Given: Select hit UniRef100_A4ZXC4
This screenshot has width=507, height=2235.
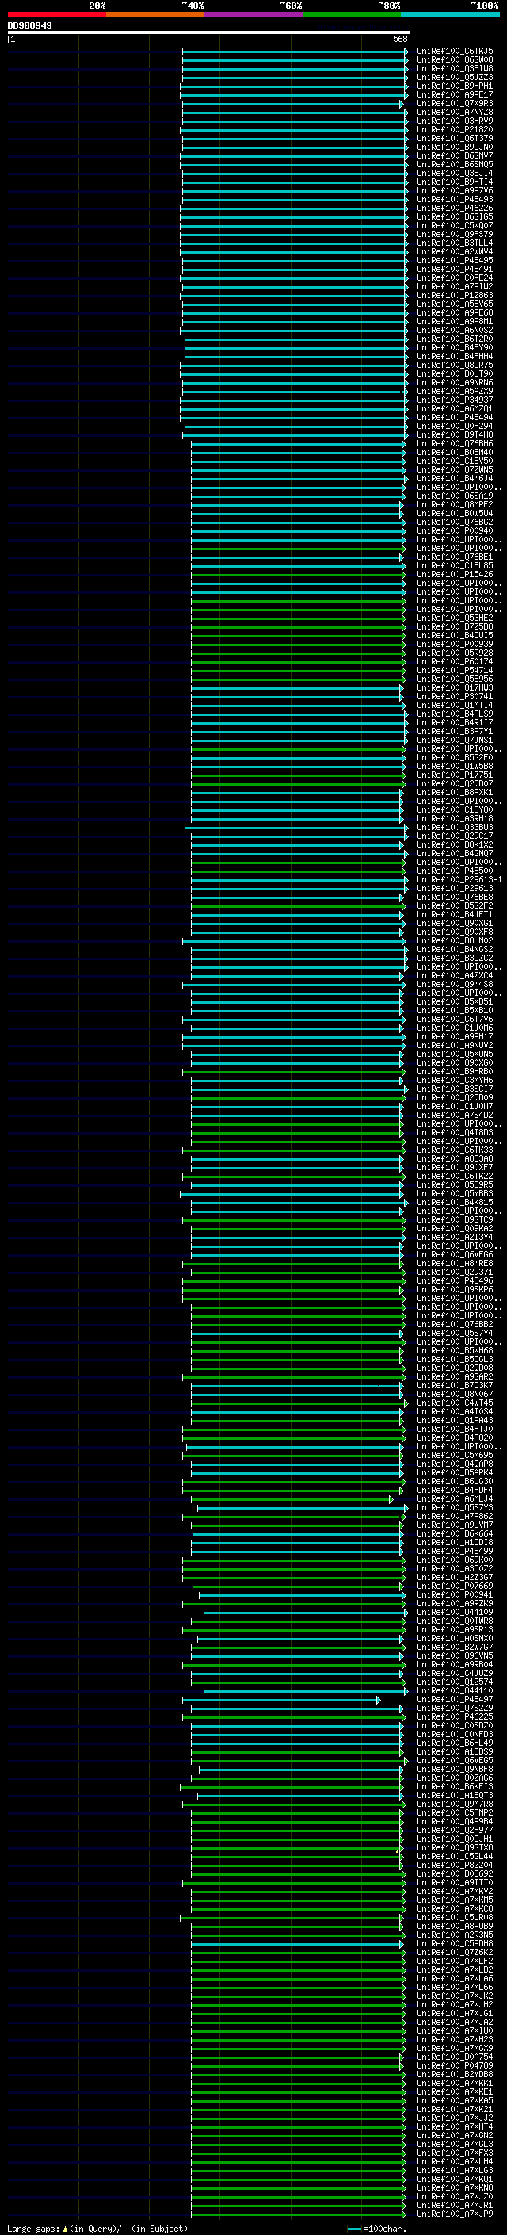Looking at the screenshot, I should point(454,975).
